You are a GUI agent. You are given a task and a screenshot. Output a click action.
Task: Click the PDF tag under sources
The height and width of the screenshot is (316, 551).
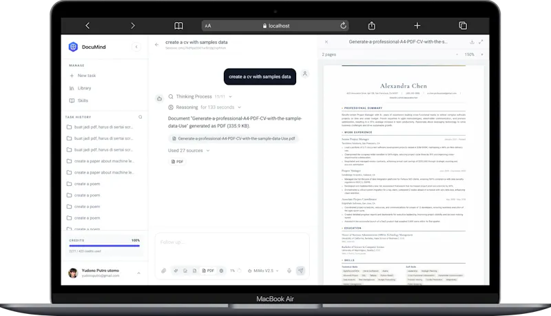point(177,162)
